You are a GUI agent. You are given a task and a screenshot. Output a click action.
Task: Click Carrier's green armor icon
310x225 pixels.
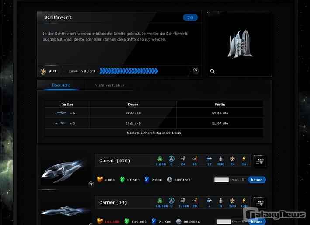click(x=160, y=201)
